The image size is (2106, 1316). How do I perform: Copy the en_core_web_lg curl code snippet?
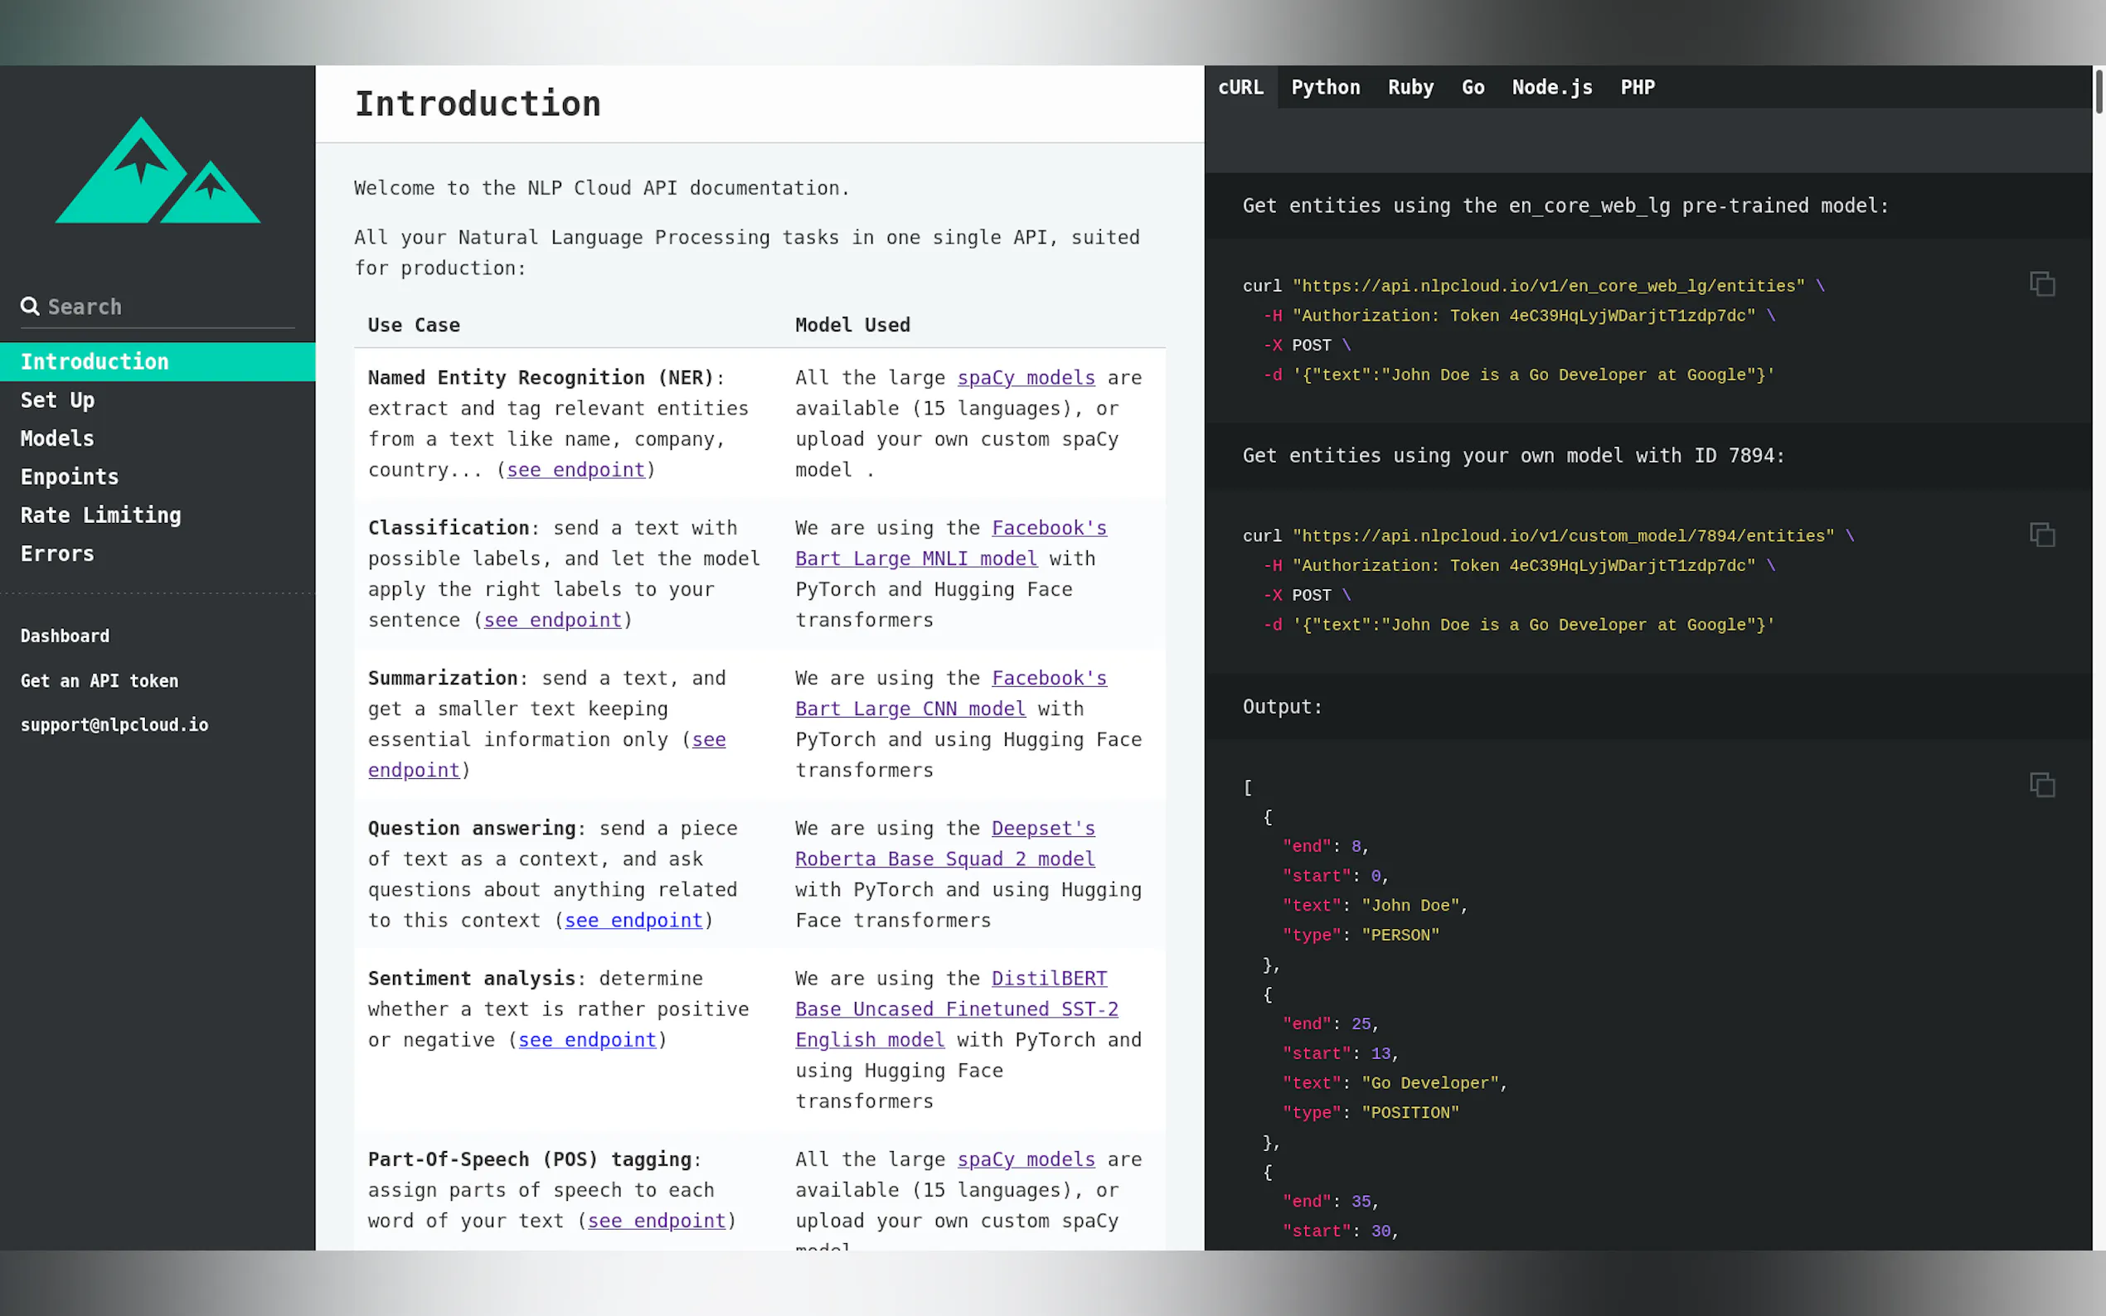(x=2041, y=283)
